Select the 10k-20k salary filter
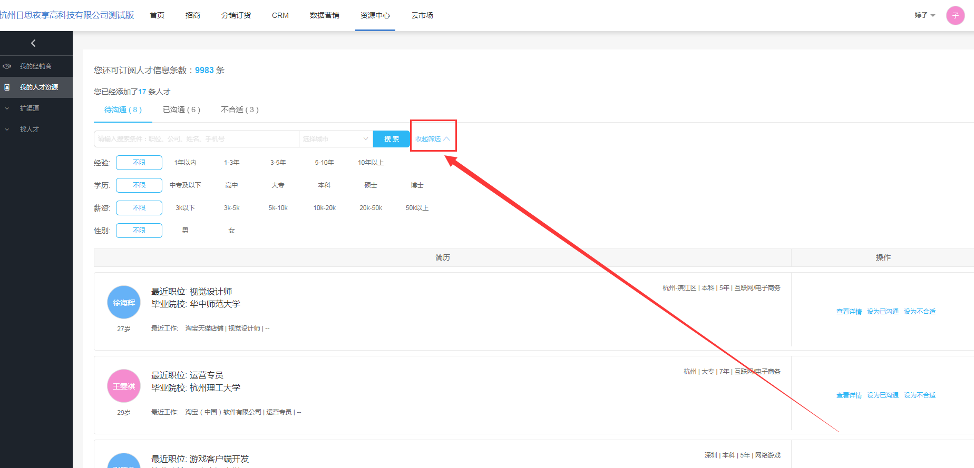Image resolution: width=974 pixels, height=468 pixels. click(324, 208)
